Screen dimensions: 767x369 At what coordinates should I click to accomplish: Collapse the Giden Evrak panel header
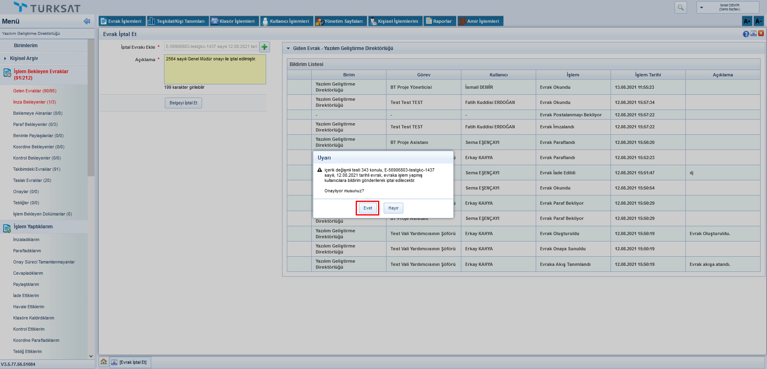(x=288, y=48)
